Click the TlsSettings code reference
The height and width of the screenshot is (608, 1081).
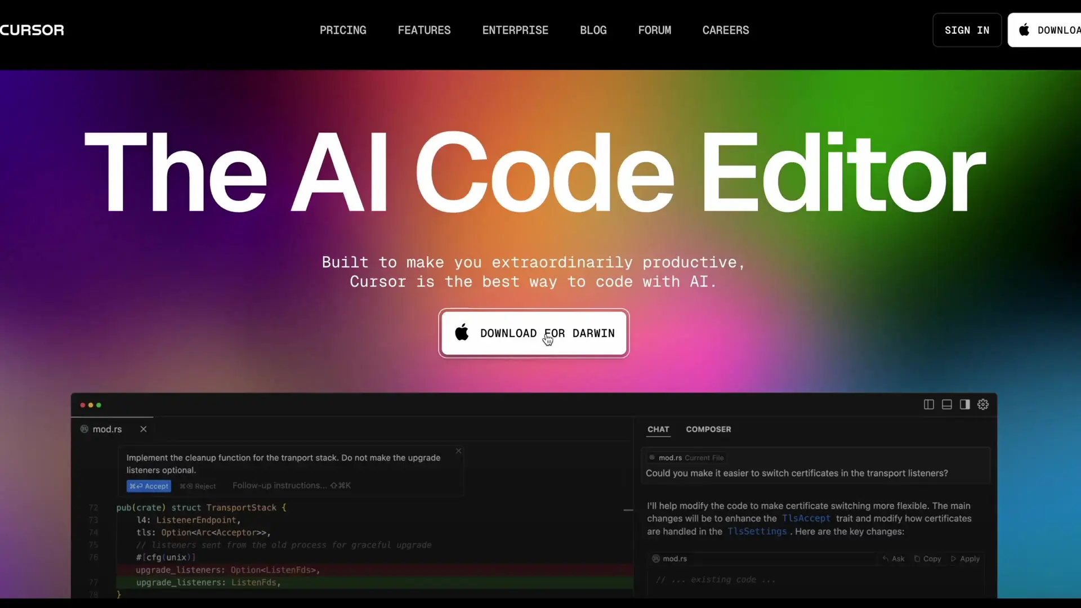(757, 531)
